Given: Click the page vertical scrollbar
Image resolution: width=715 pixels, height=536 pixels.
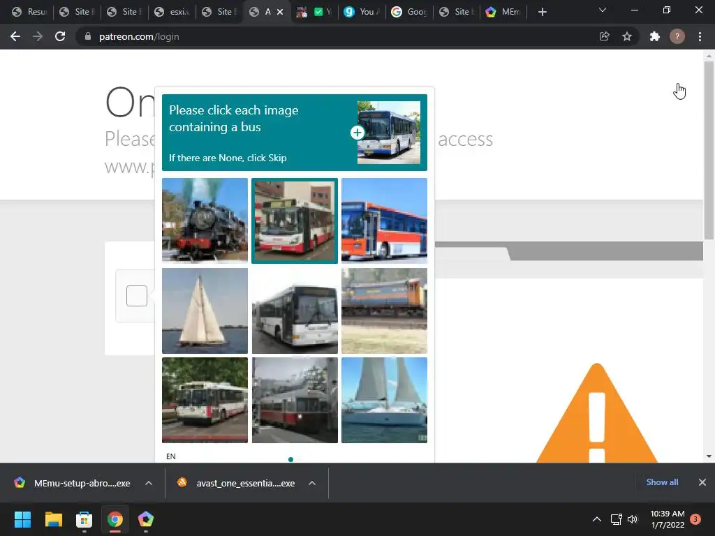Looking at the screenshot, I should point(709,151).
